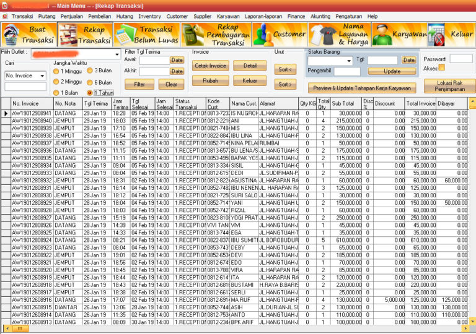The height and width of the screenshot is (334, 476).
Task: Select the 6 Bulan radio button
Action: click(x=90, y=82)
